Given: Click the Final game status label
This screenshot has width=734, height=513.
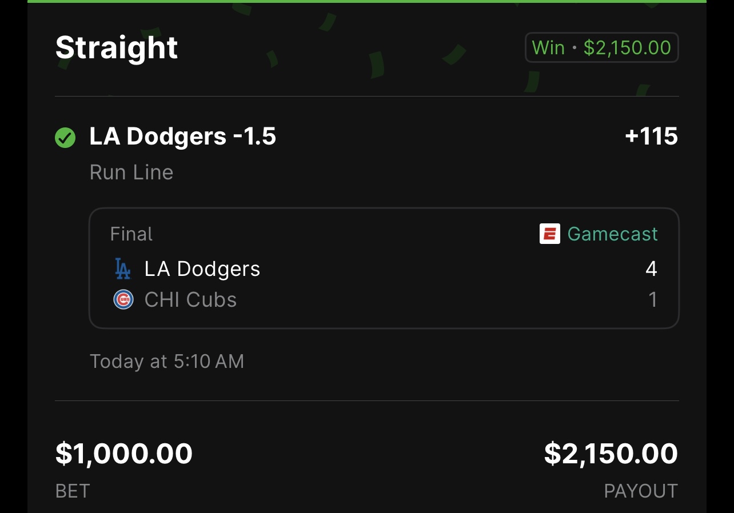Looking at the screenshot, I should click(x=131, y=234).
